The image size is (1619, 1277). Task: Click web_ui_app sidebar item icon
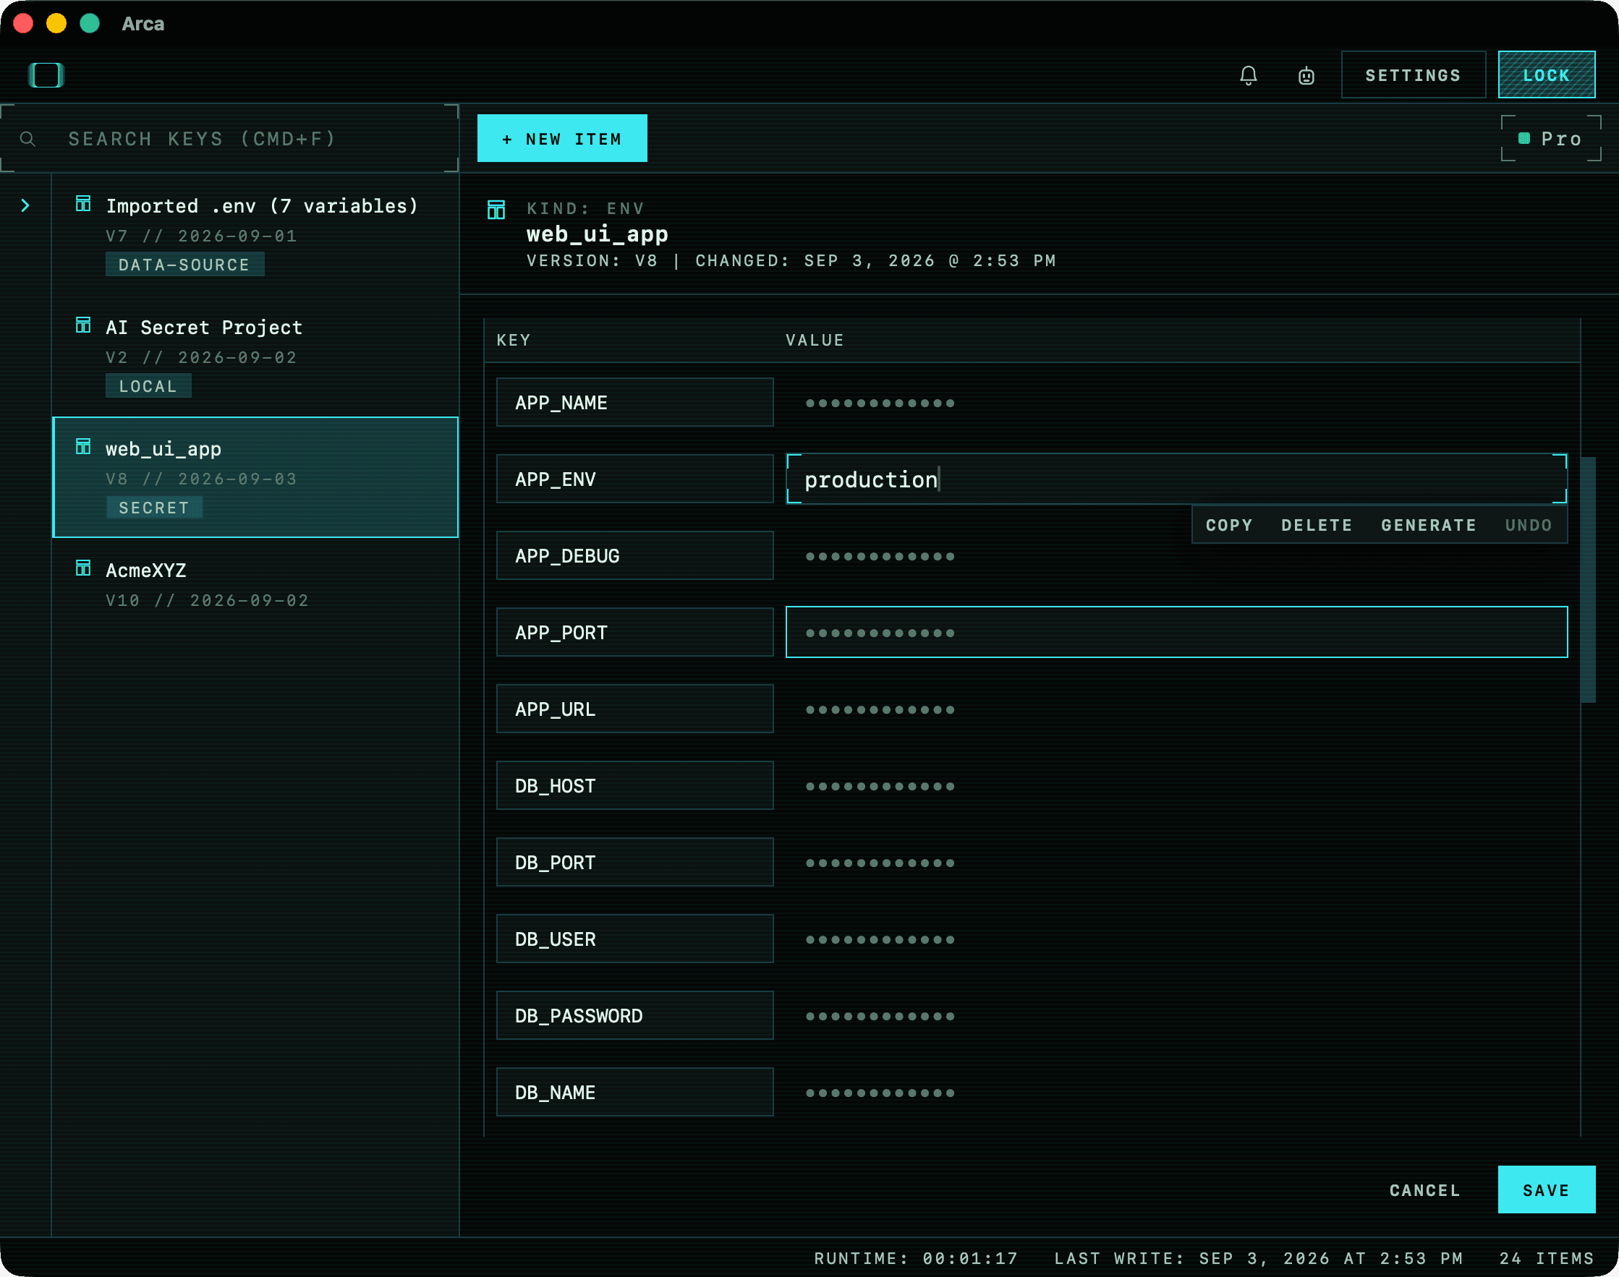coord(83,447)
